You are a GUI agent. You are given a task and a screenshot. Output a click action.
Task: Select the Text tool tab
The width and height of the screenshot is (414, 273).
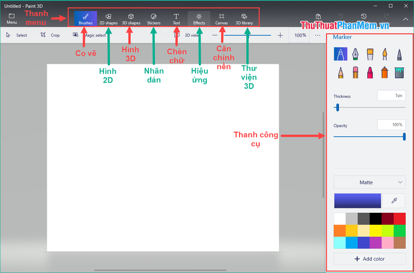pyautogui.click(x=176, y=18)
